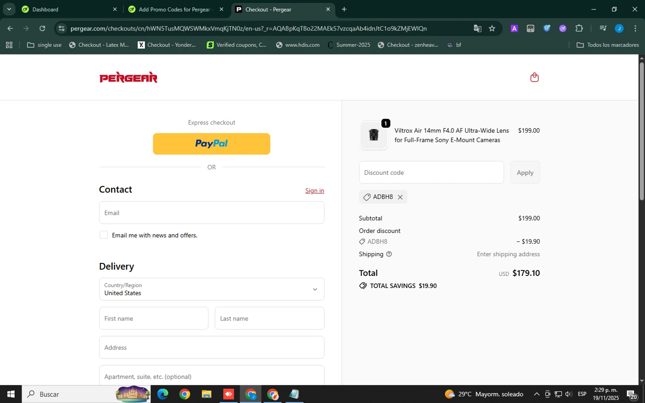Check Email me with news and offers
The height and width of the screenshot is (403, 645).
coord(104,235)
